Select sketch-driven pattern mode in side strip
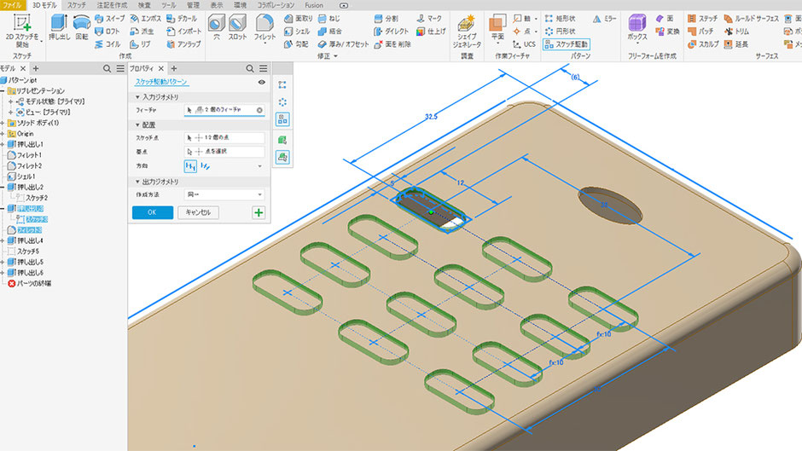Image resolution: width=802 pixels, height=451 pixels. (282, 119)
